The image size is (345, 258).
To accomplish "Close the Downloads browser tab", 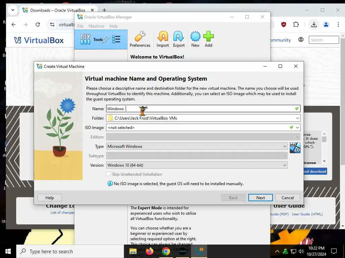I will point(92,10).
